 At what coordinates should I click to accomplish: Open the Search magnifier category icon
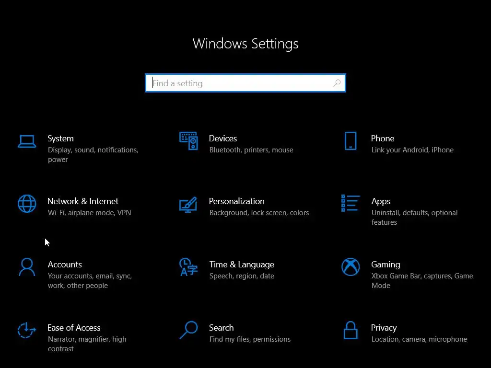coord(188,330)
